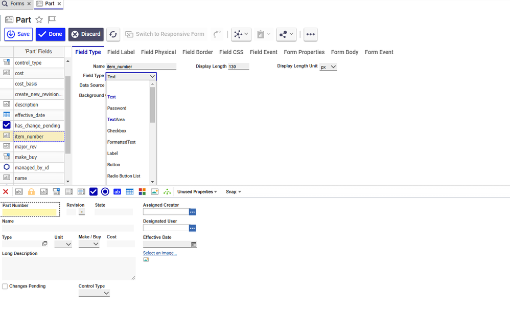
Task: Open the share dropdown in the toolbar
Action: [x=286, y=34]
